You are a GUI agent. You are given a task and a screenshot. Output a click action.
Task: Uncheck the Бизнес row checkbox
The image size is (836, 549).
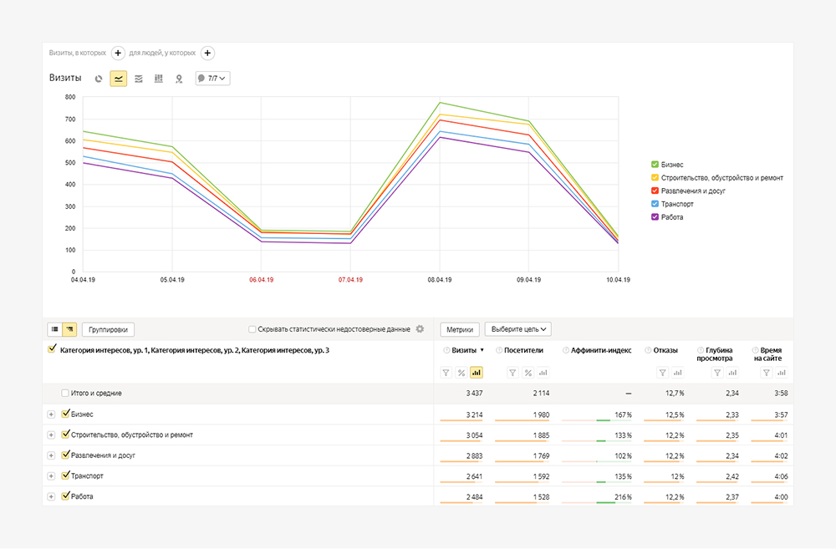[66, 414]
